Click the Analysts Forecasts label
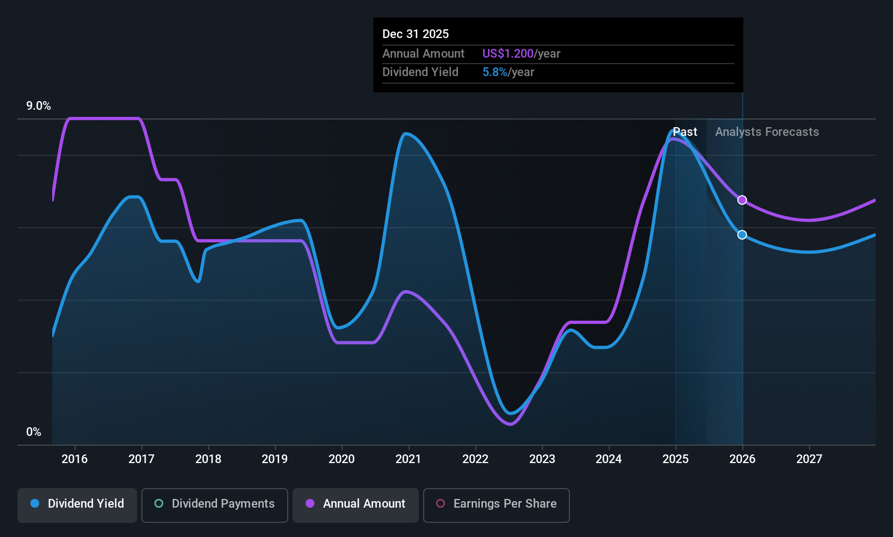 tap(767, 132)
